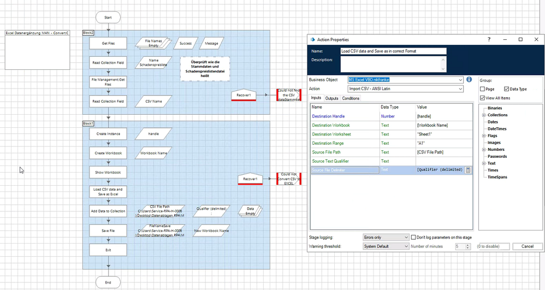Open the Action dropdown showing Import CSV

(460, 88)
